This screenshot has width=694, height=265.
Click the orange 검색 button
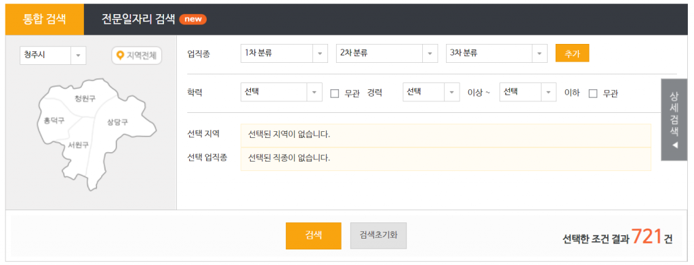click(313, 235)
